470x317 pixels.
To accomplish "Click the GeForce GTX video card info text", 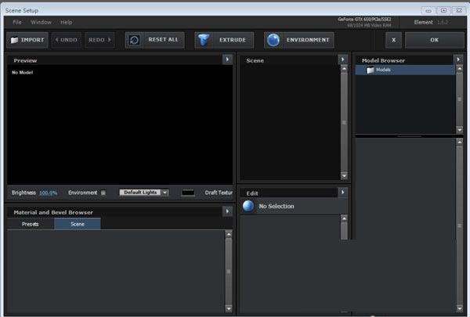I will (x=364, y=19).
